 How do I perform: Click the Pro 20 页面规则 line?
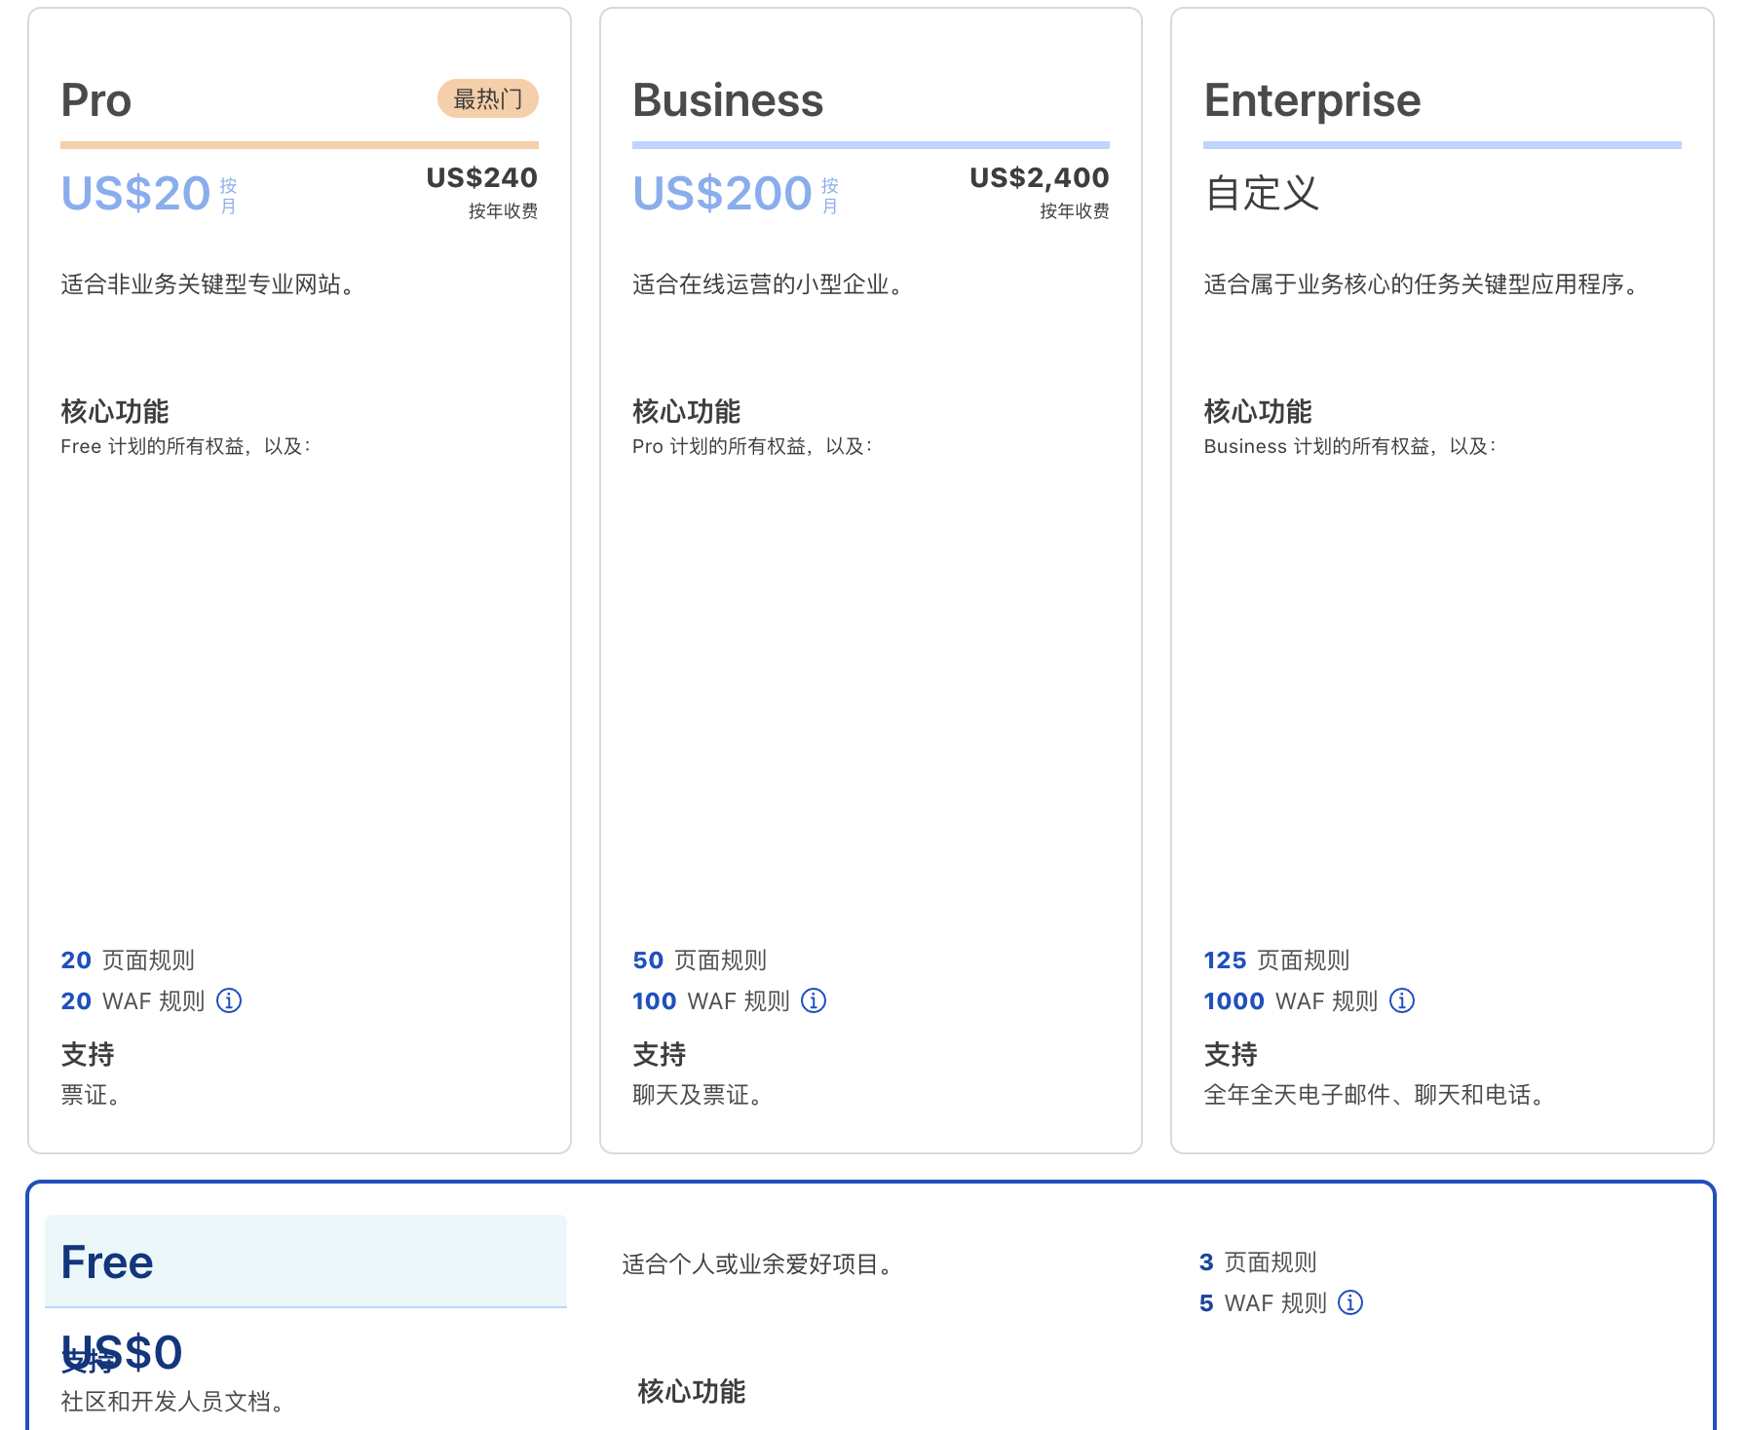coord(128,960)
